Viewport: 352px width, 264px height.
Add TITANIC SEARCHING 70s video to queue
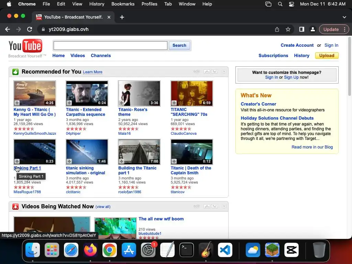(x=174, y=103)
